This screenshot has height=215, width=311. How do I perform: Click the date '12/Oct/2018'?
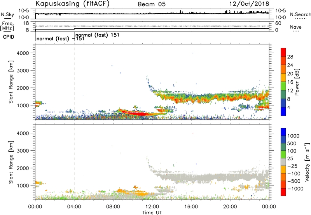click(x=249, y=4)
